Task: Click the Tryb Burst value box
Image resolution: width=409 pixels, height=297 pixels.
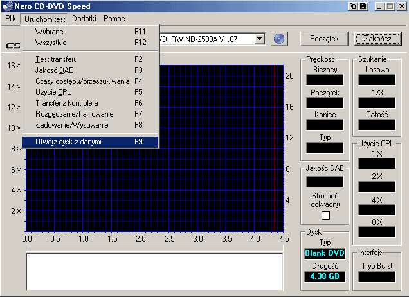Action: pyautogui.click(x=377, y=276)
